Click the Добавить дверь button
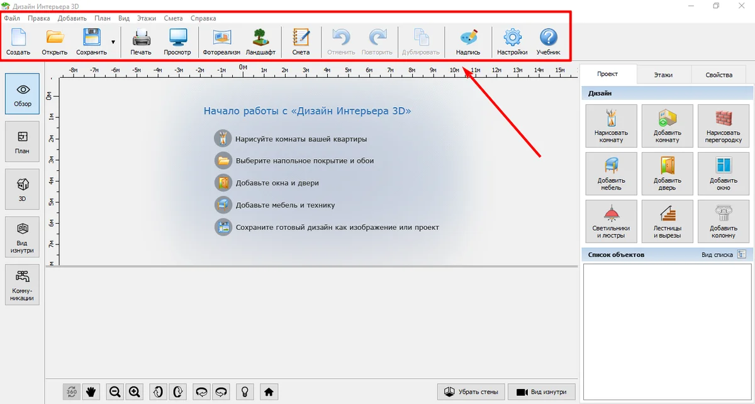Viewport: 755px width, 404px height. click(667, 174)
